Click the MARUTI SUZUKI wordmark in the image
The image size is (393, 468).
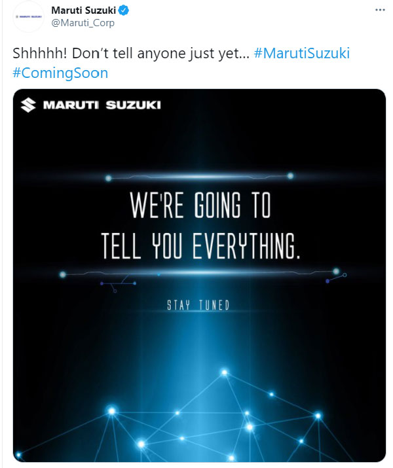coord(102,105)
